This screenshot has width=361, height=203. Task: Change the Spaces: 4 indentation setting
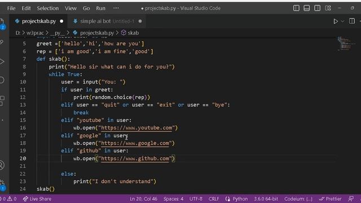point(173,199)
